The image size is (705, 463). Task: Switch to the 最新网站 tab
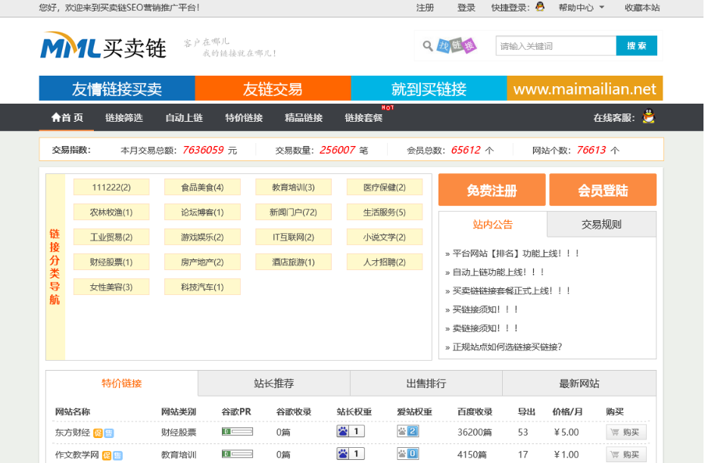(579, 383)
